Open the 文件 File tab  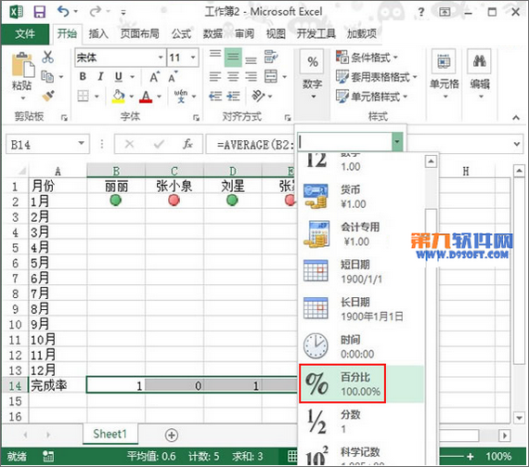pos(25,33)
